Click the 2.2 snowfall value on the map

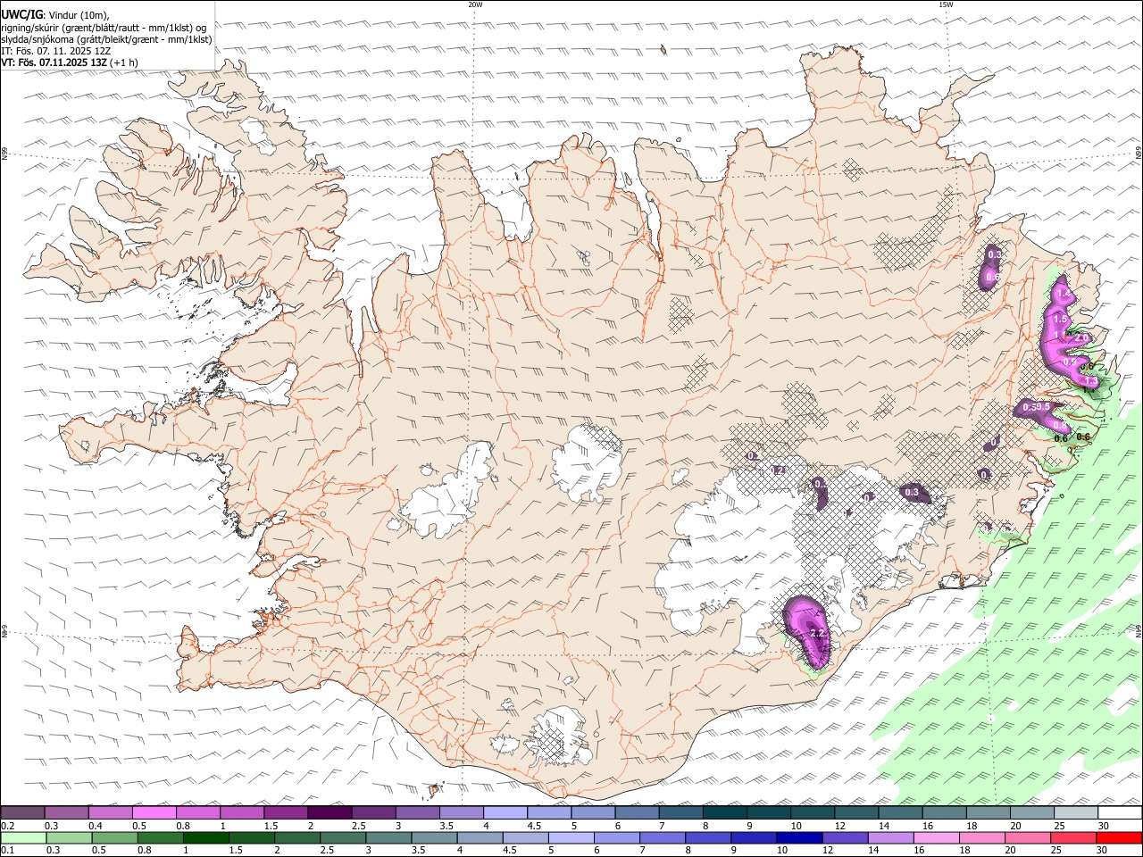click(x=816, y=633)
